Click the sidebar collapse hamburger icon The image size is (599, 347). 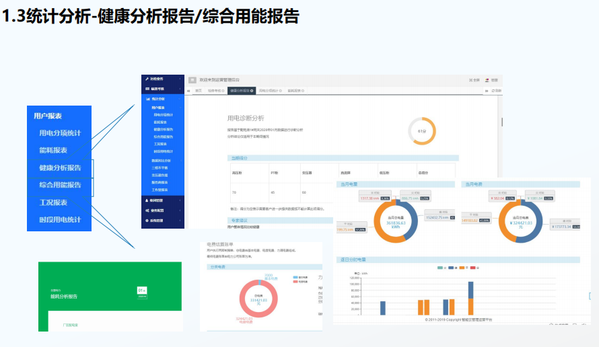coord(192,80)
